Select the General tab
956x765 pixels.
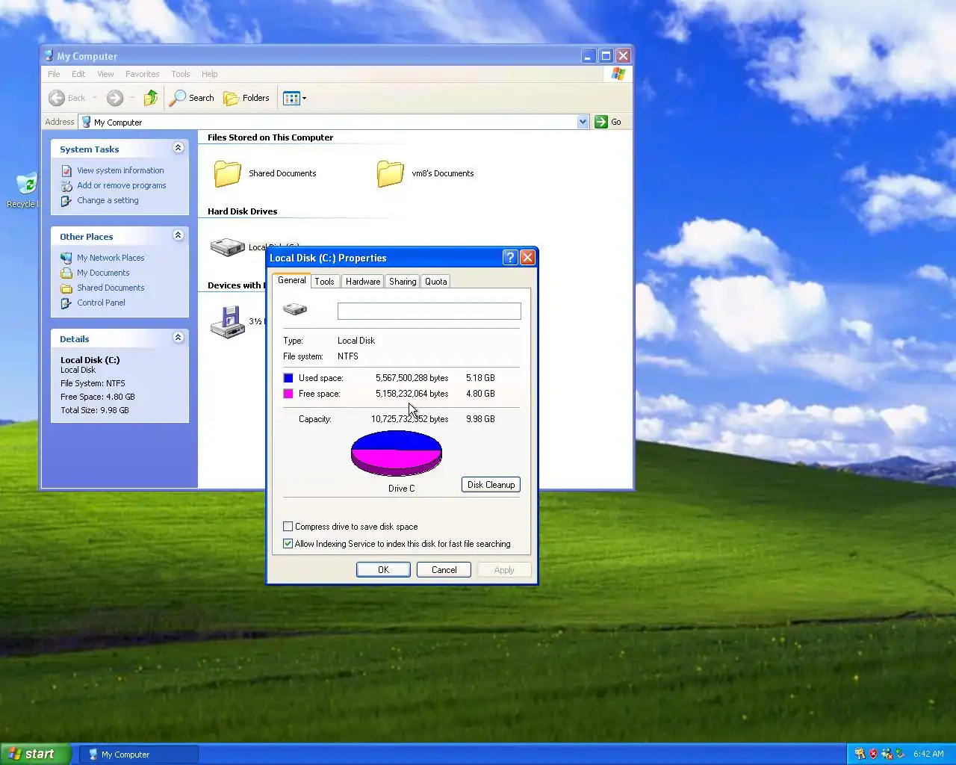tap(291, 280)
